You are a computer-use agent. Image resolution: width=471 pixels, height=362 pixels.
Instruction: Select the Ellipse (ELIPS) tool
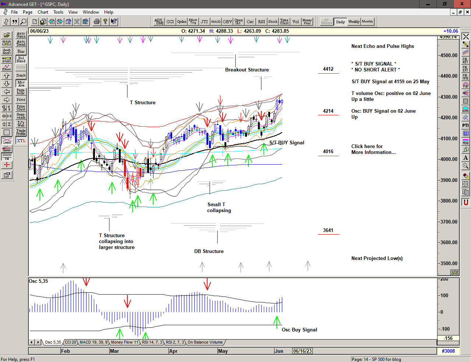click(465, 109)
